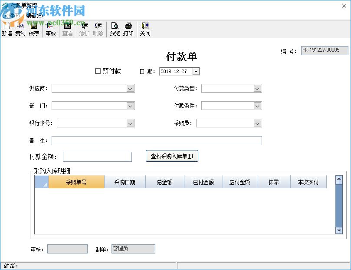Click the 添加 add icon
Image resolution: width=351 pixels, height=270 pixels.
84,28
